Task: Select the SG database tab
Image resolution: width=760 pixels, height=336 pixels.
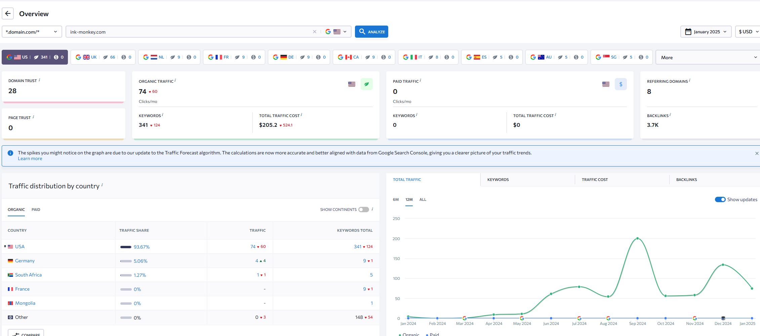Action: coord(622,57)
